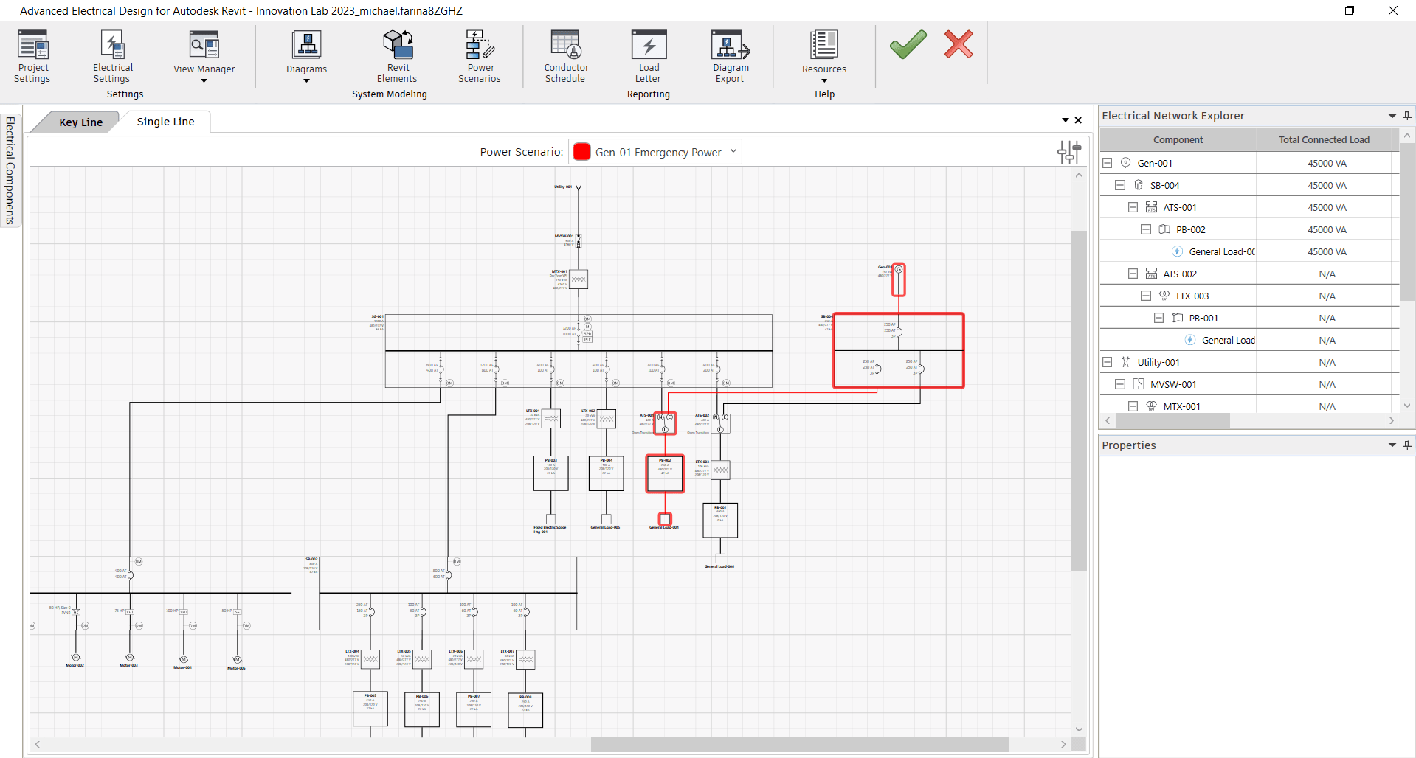Image resolution: width=1416 pixels, height=758 pixels.
Task: Collapse the Gen-001 tree node
Action: coord(1108,162)
